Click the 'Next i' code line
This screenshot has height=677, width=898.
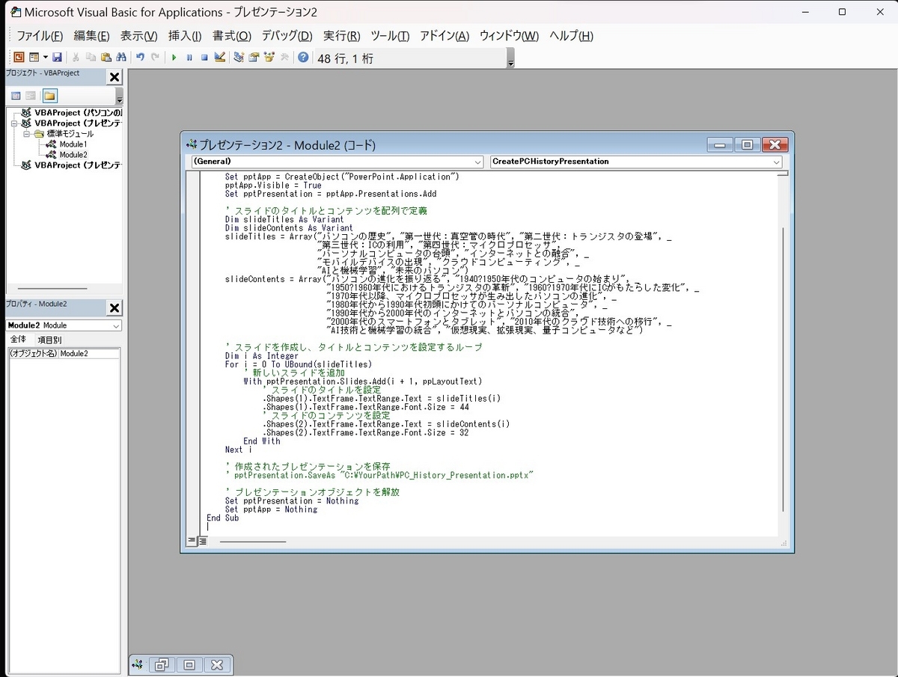pyautogui.click(x=238, y=450)
